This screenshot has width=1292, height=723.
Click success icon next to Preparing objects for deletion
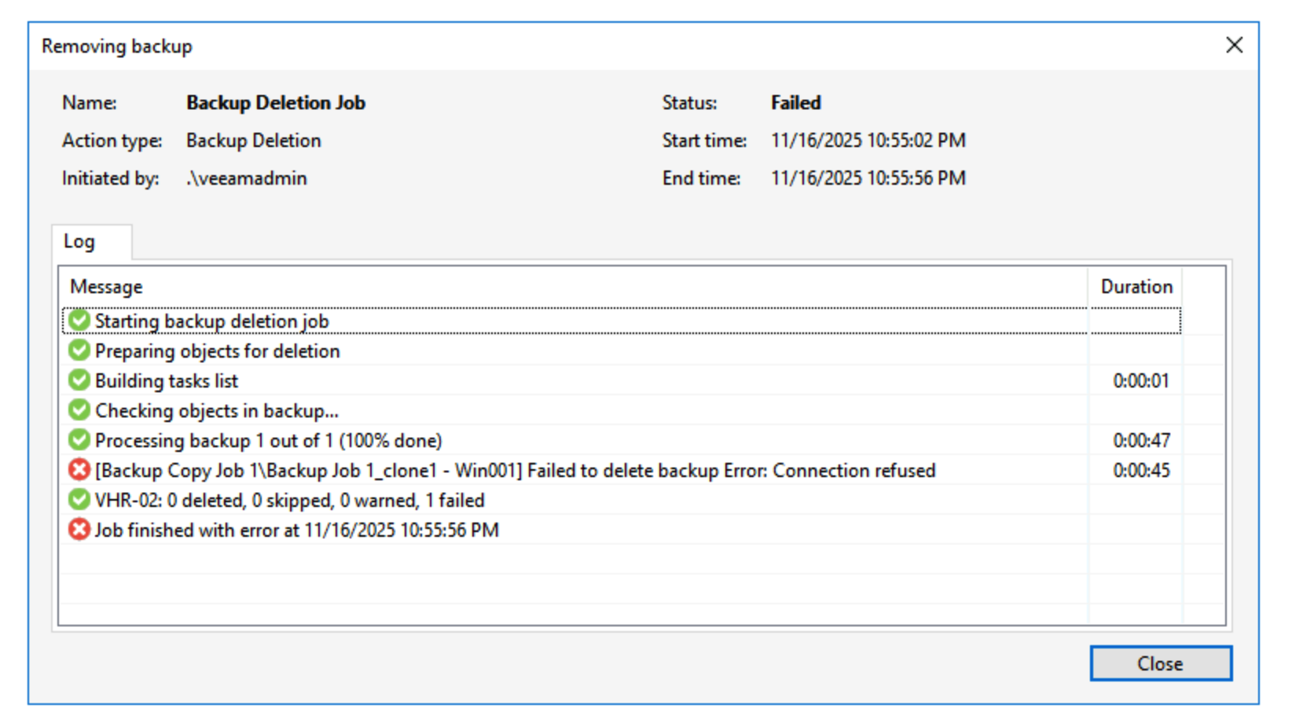pyautogui.click(x=79, y=350)
